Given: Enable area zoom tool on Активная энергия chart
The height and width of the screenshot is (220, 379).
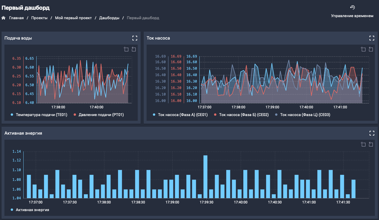Looking at the screenshot, I should coord(363,144).
